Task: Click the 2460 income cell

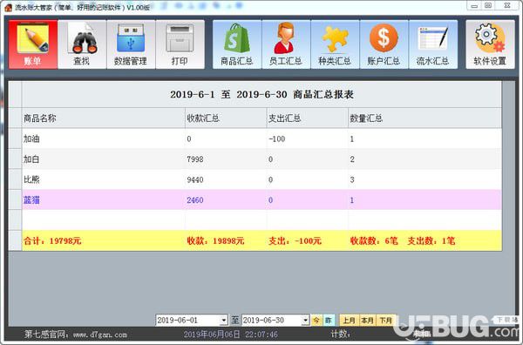Action: click(x=226, y=200)
